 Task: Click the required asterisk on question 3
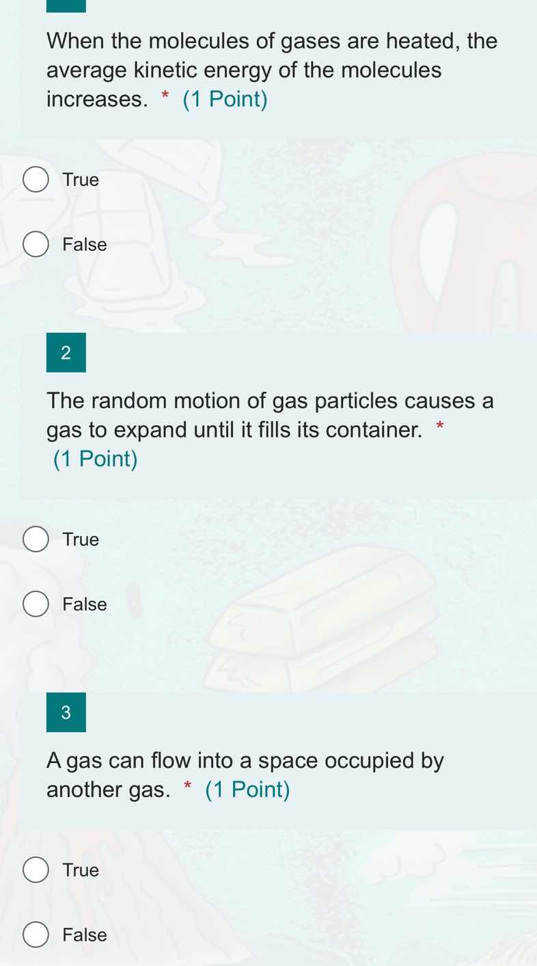click(x=187, y=789)
